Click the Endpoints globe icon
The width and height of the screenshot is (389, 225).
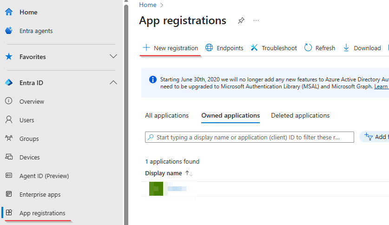209,47
